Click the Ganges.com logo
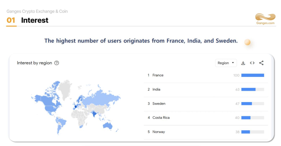 pyautogui.click(x=265, y=19)
